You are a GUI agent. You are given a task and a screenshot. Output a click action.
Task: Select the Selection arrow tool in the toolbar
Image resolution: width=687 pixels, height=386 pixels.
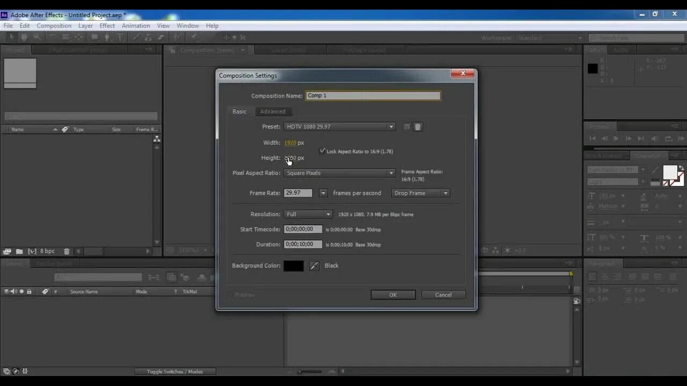[x=11, y=37]
